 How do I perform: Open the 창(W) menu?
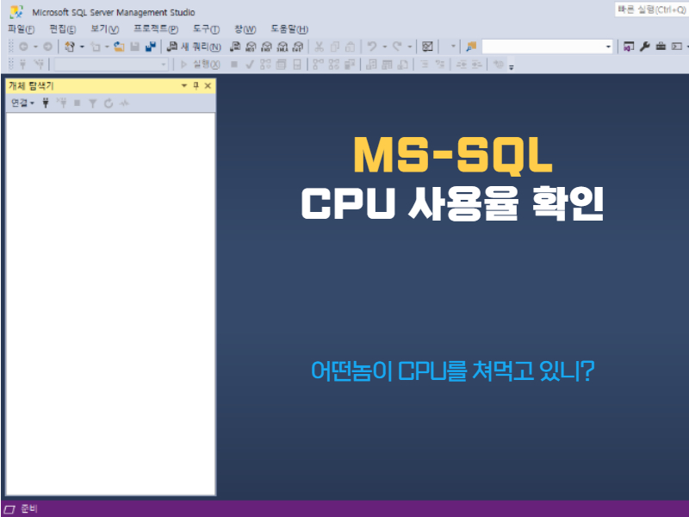tap(245, 29)
